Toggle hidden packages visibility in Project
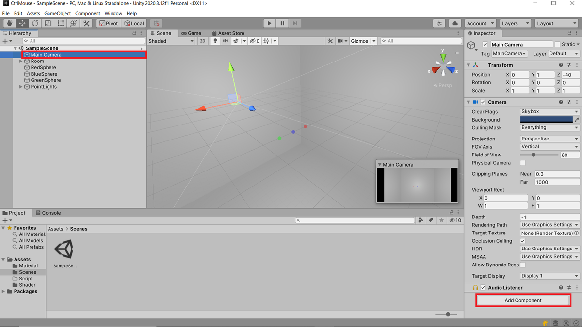 (455, 220)
